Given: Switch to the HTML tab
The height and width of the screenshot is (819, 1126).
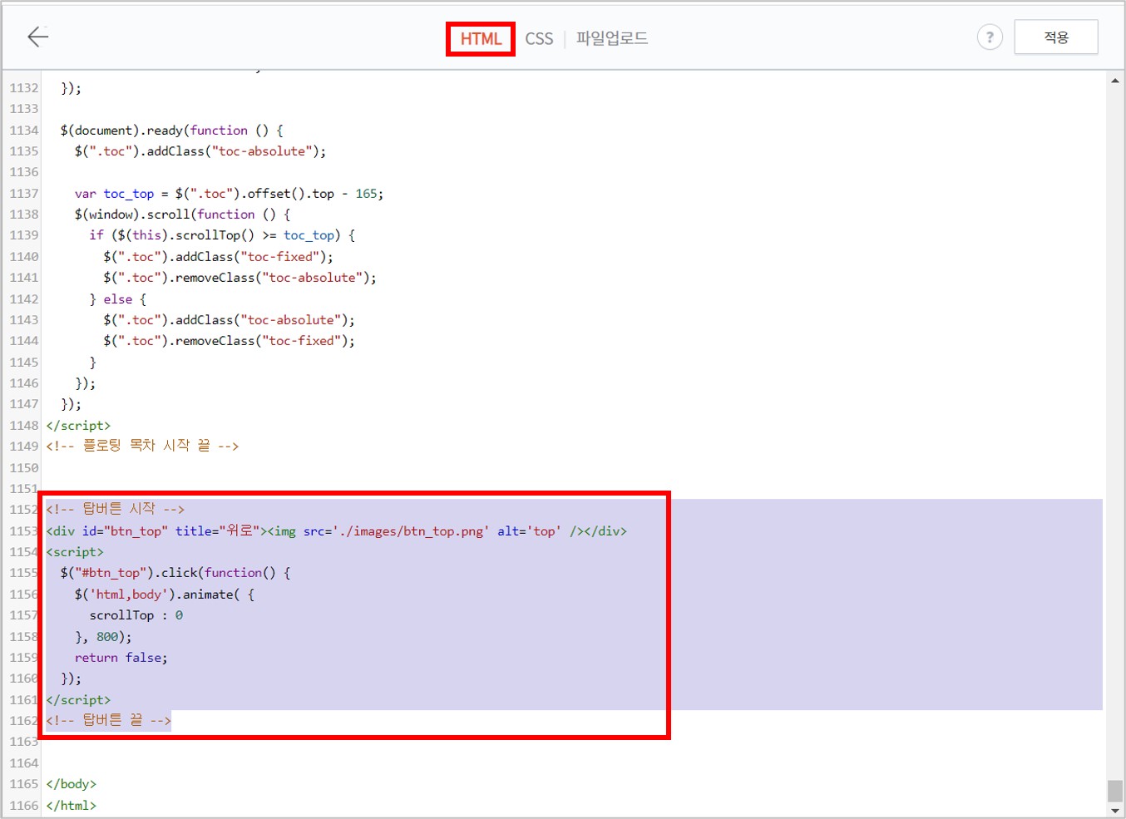Looking at the screenshot, I should pos(481,39).
